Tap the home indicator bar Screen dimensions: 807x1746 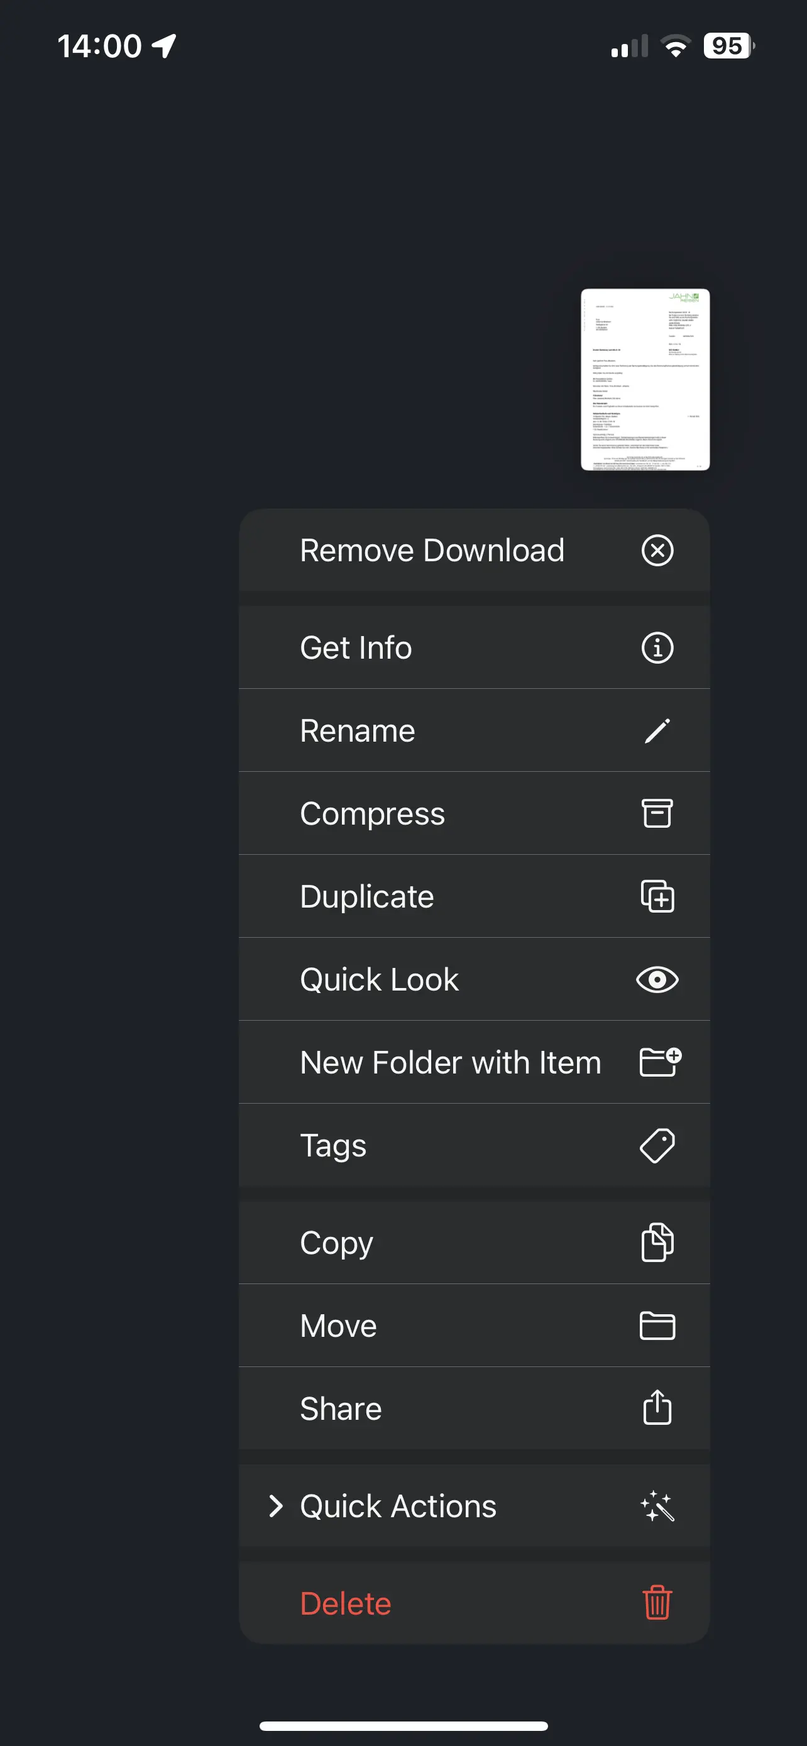click(403, 1726)
